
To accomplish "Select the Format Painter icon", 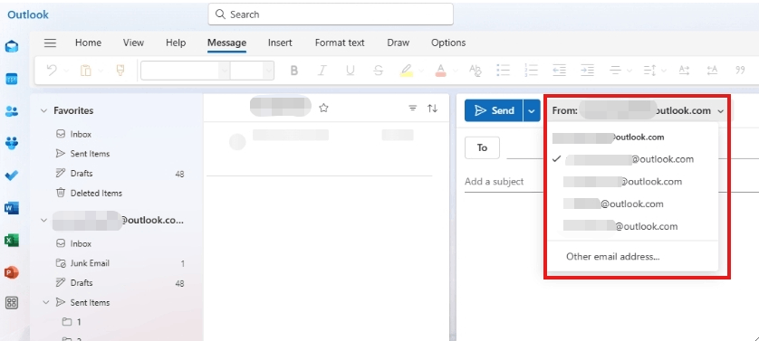I will (x=120, y=71).
